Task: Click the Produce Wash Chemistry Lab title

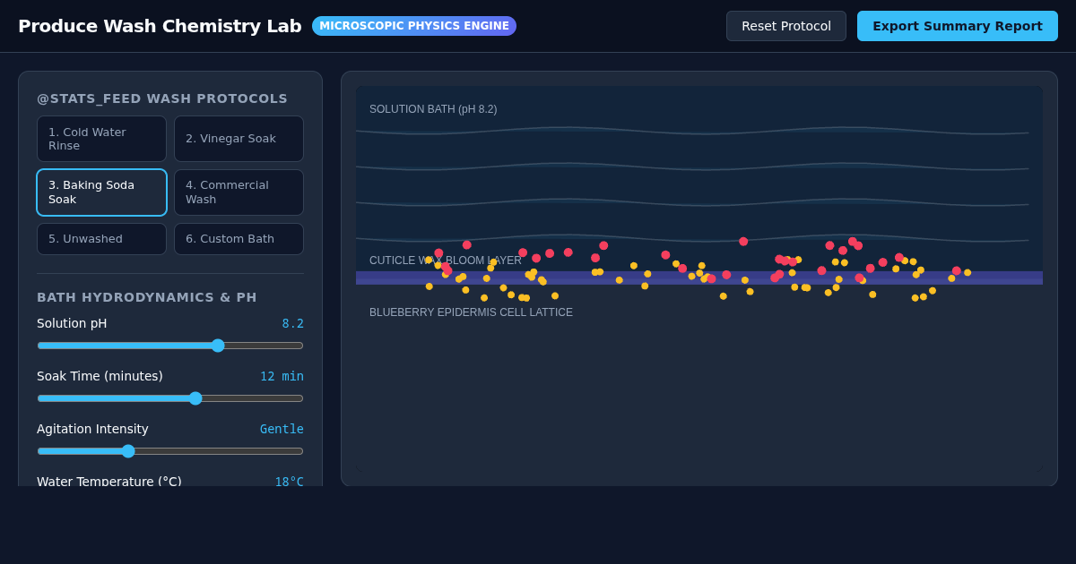Action: click(160, 26)
